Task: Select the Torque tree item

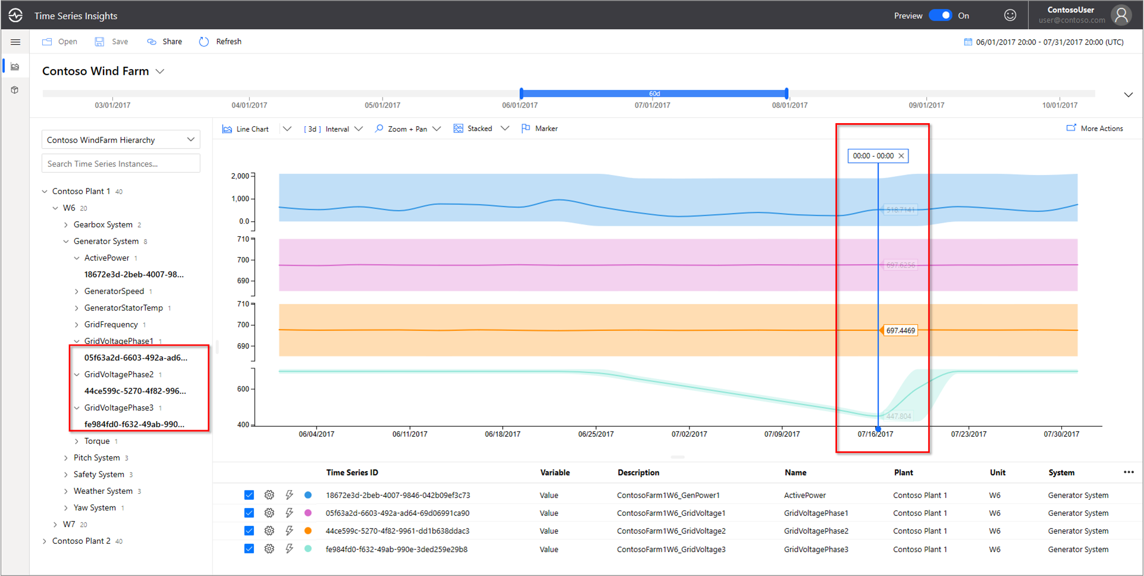Action: 97,441
